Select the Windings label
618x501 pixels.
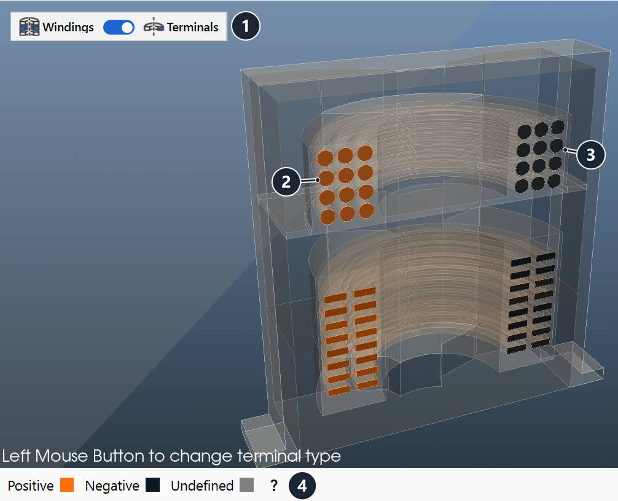click(x=68, y=27)
